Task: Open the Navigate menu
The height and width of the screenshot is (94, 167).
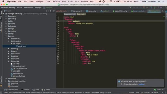Action: 39,1
